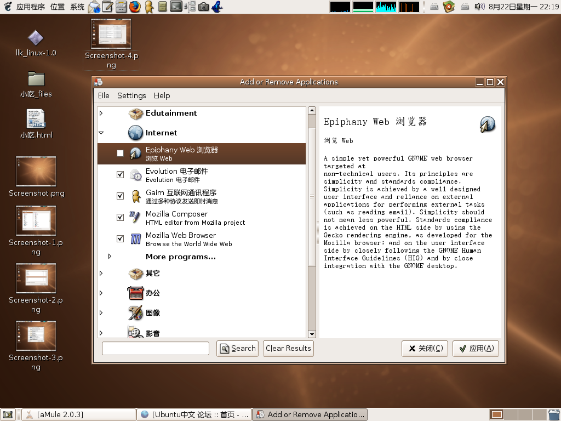The height and width of the screenshot is (421, 561).
Task: Open the 位置 panel menu
Action: point(58,7)
